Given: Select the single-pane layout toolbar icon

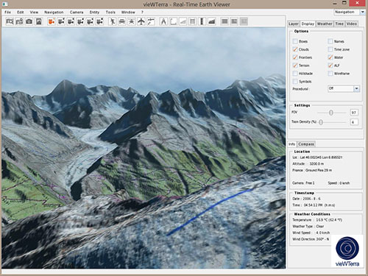Looking at the screenshot, I should [x=224, y=21].
